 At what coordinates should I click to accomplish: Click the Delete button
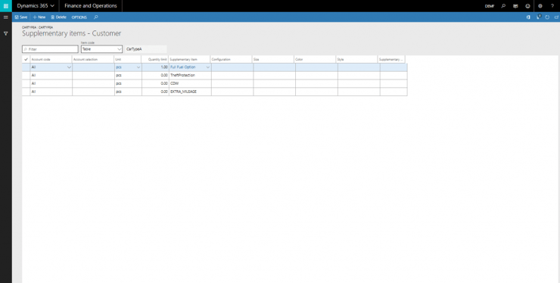tap(58, 17)
